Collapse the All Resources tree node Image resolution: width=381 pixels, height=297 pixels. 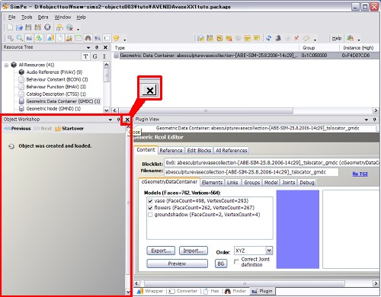click(7, 65)
